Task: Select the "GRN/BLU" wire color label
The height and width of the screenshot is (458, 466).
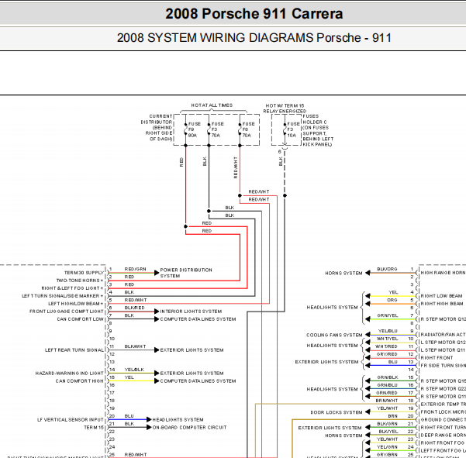Action: 387,385
